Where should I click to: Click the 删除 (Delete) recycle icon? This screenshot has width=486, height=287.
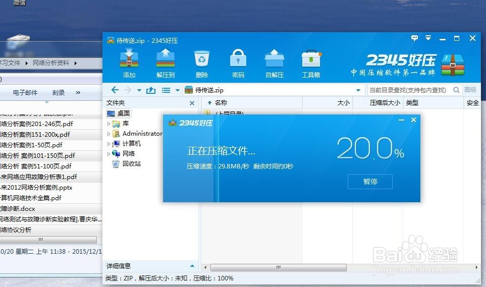(202, 63)
